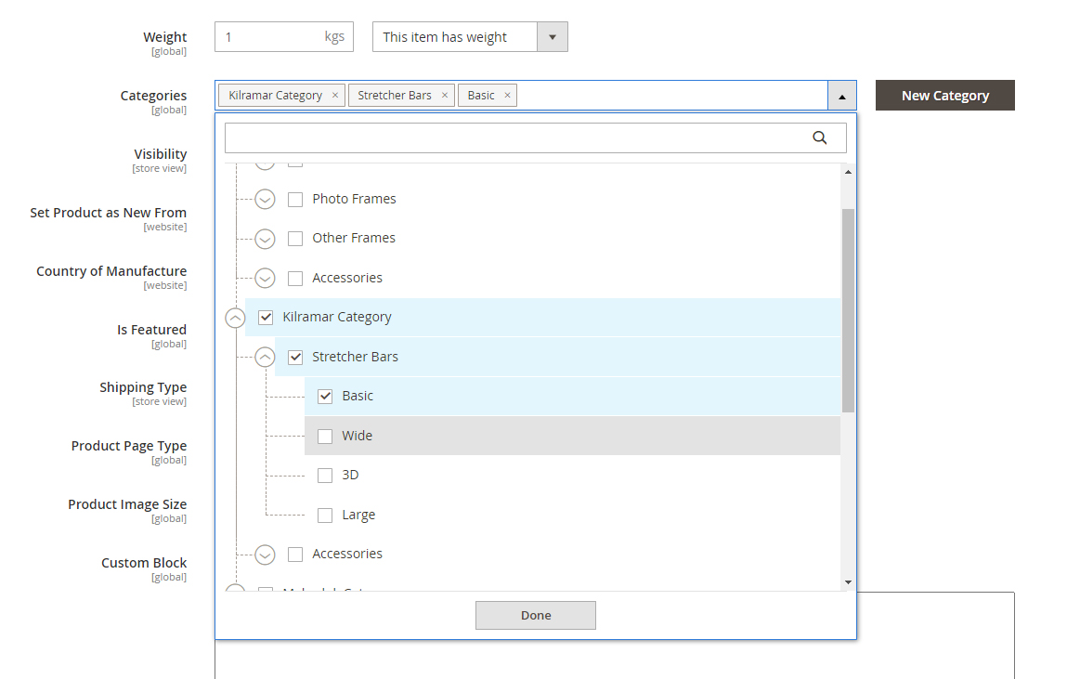Check Accessories checkbox below Large
The height and width of the screenshot is (679, 1080).
point(294,555)
